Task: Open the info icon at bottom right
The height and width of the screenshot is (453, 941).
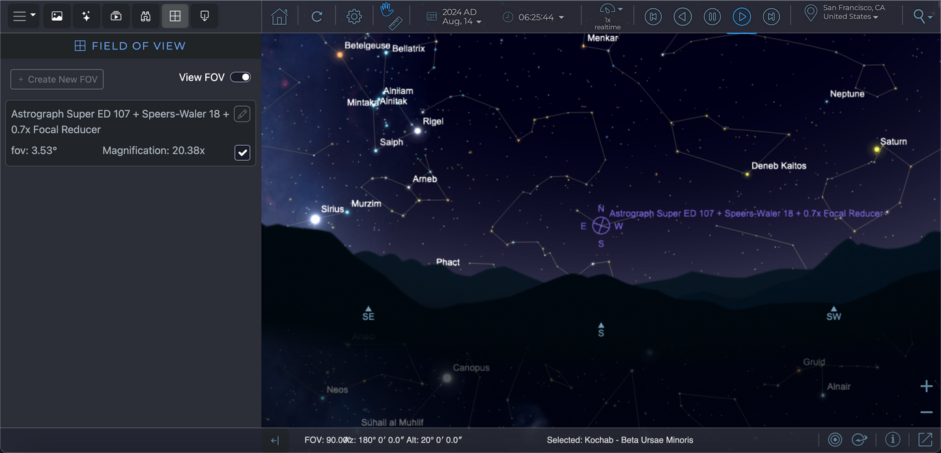Action: [x=892, y=440]
